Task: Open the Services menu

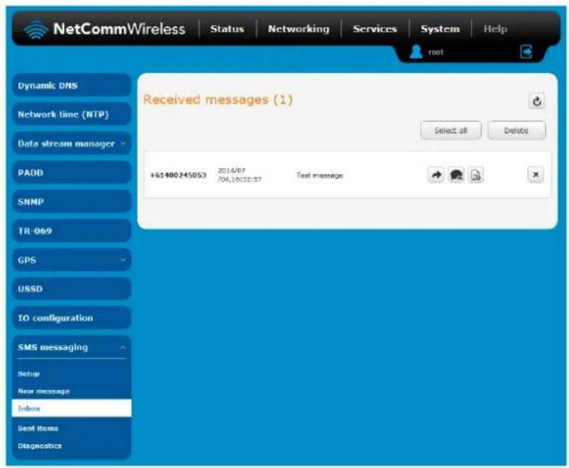Action: tap(375, 29)
